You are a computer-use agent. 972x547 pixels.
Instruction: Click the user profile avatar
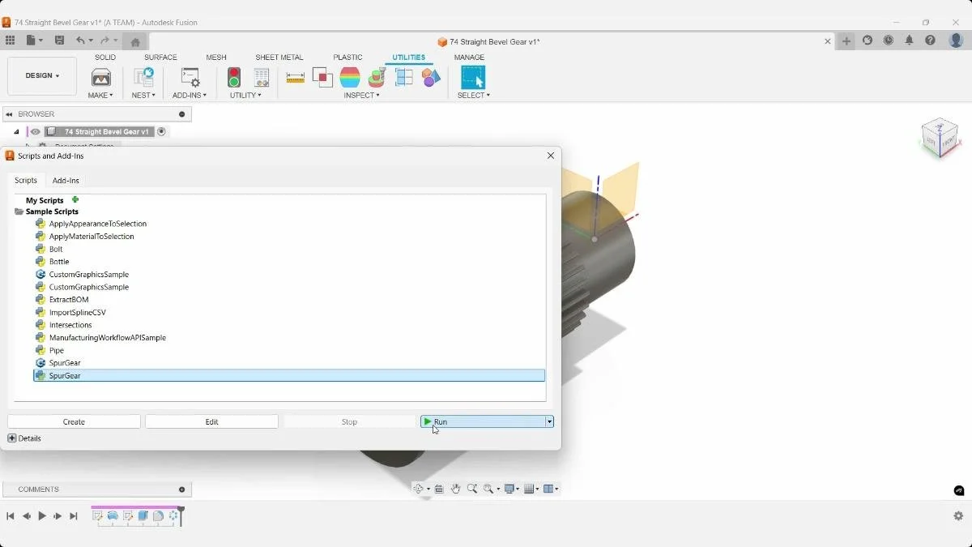click(956, 41)
